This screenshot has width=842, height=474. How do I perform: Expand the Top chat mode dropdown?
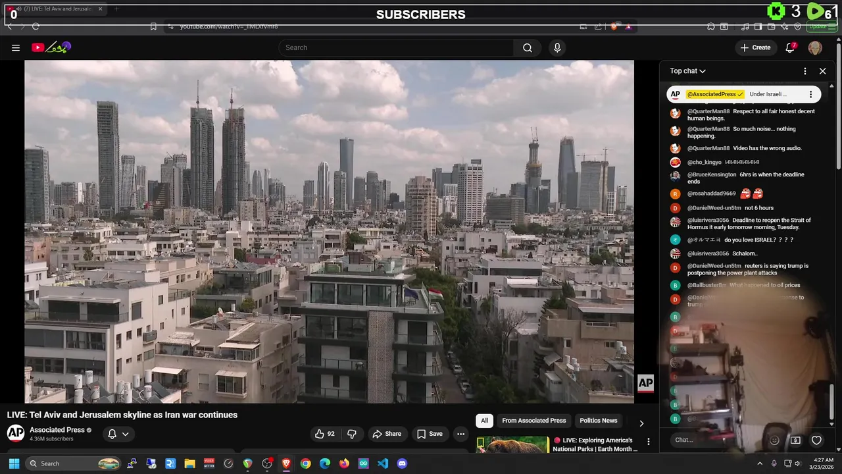[x=687, y=71]
